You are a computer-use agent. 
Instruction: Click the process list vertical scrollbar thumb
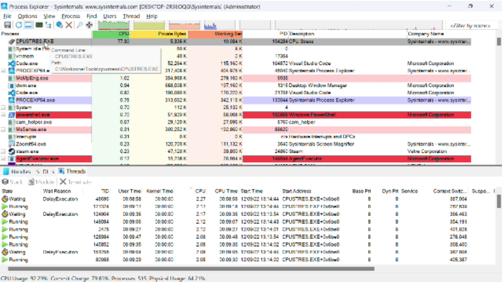(499, 42)
